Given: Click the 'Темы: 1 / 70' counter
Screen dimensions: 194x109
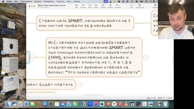Looking at the screenshot, I should click(151, 98).
